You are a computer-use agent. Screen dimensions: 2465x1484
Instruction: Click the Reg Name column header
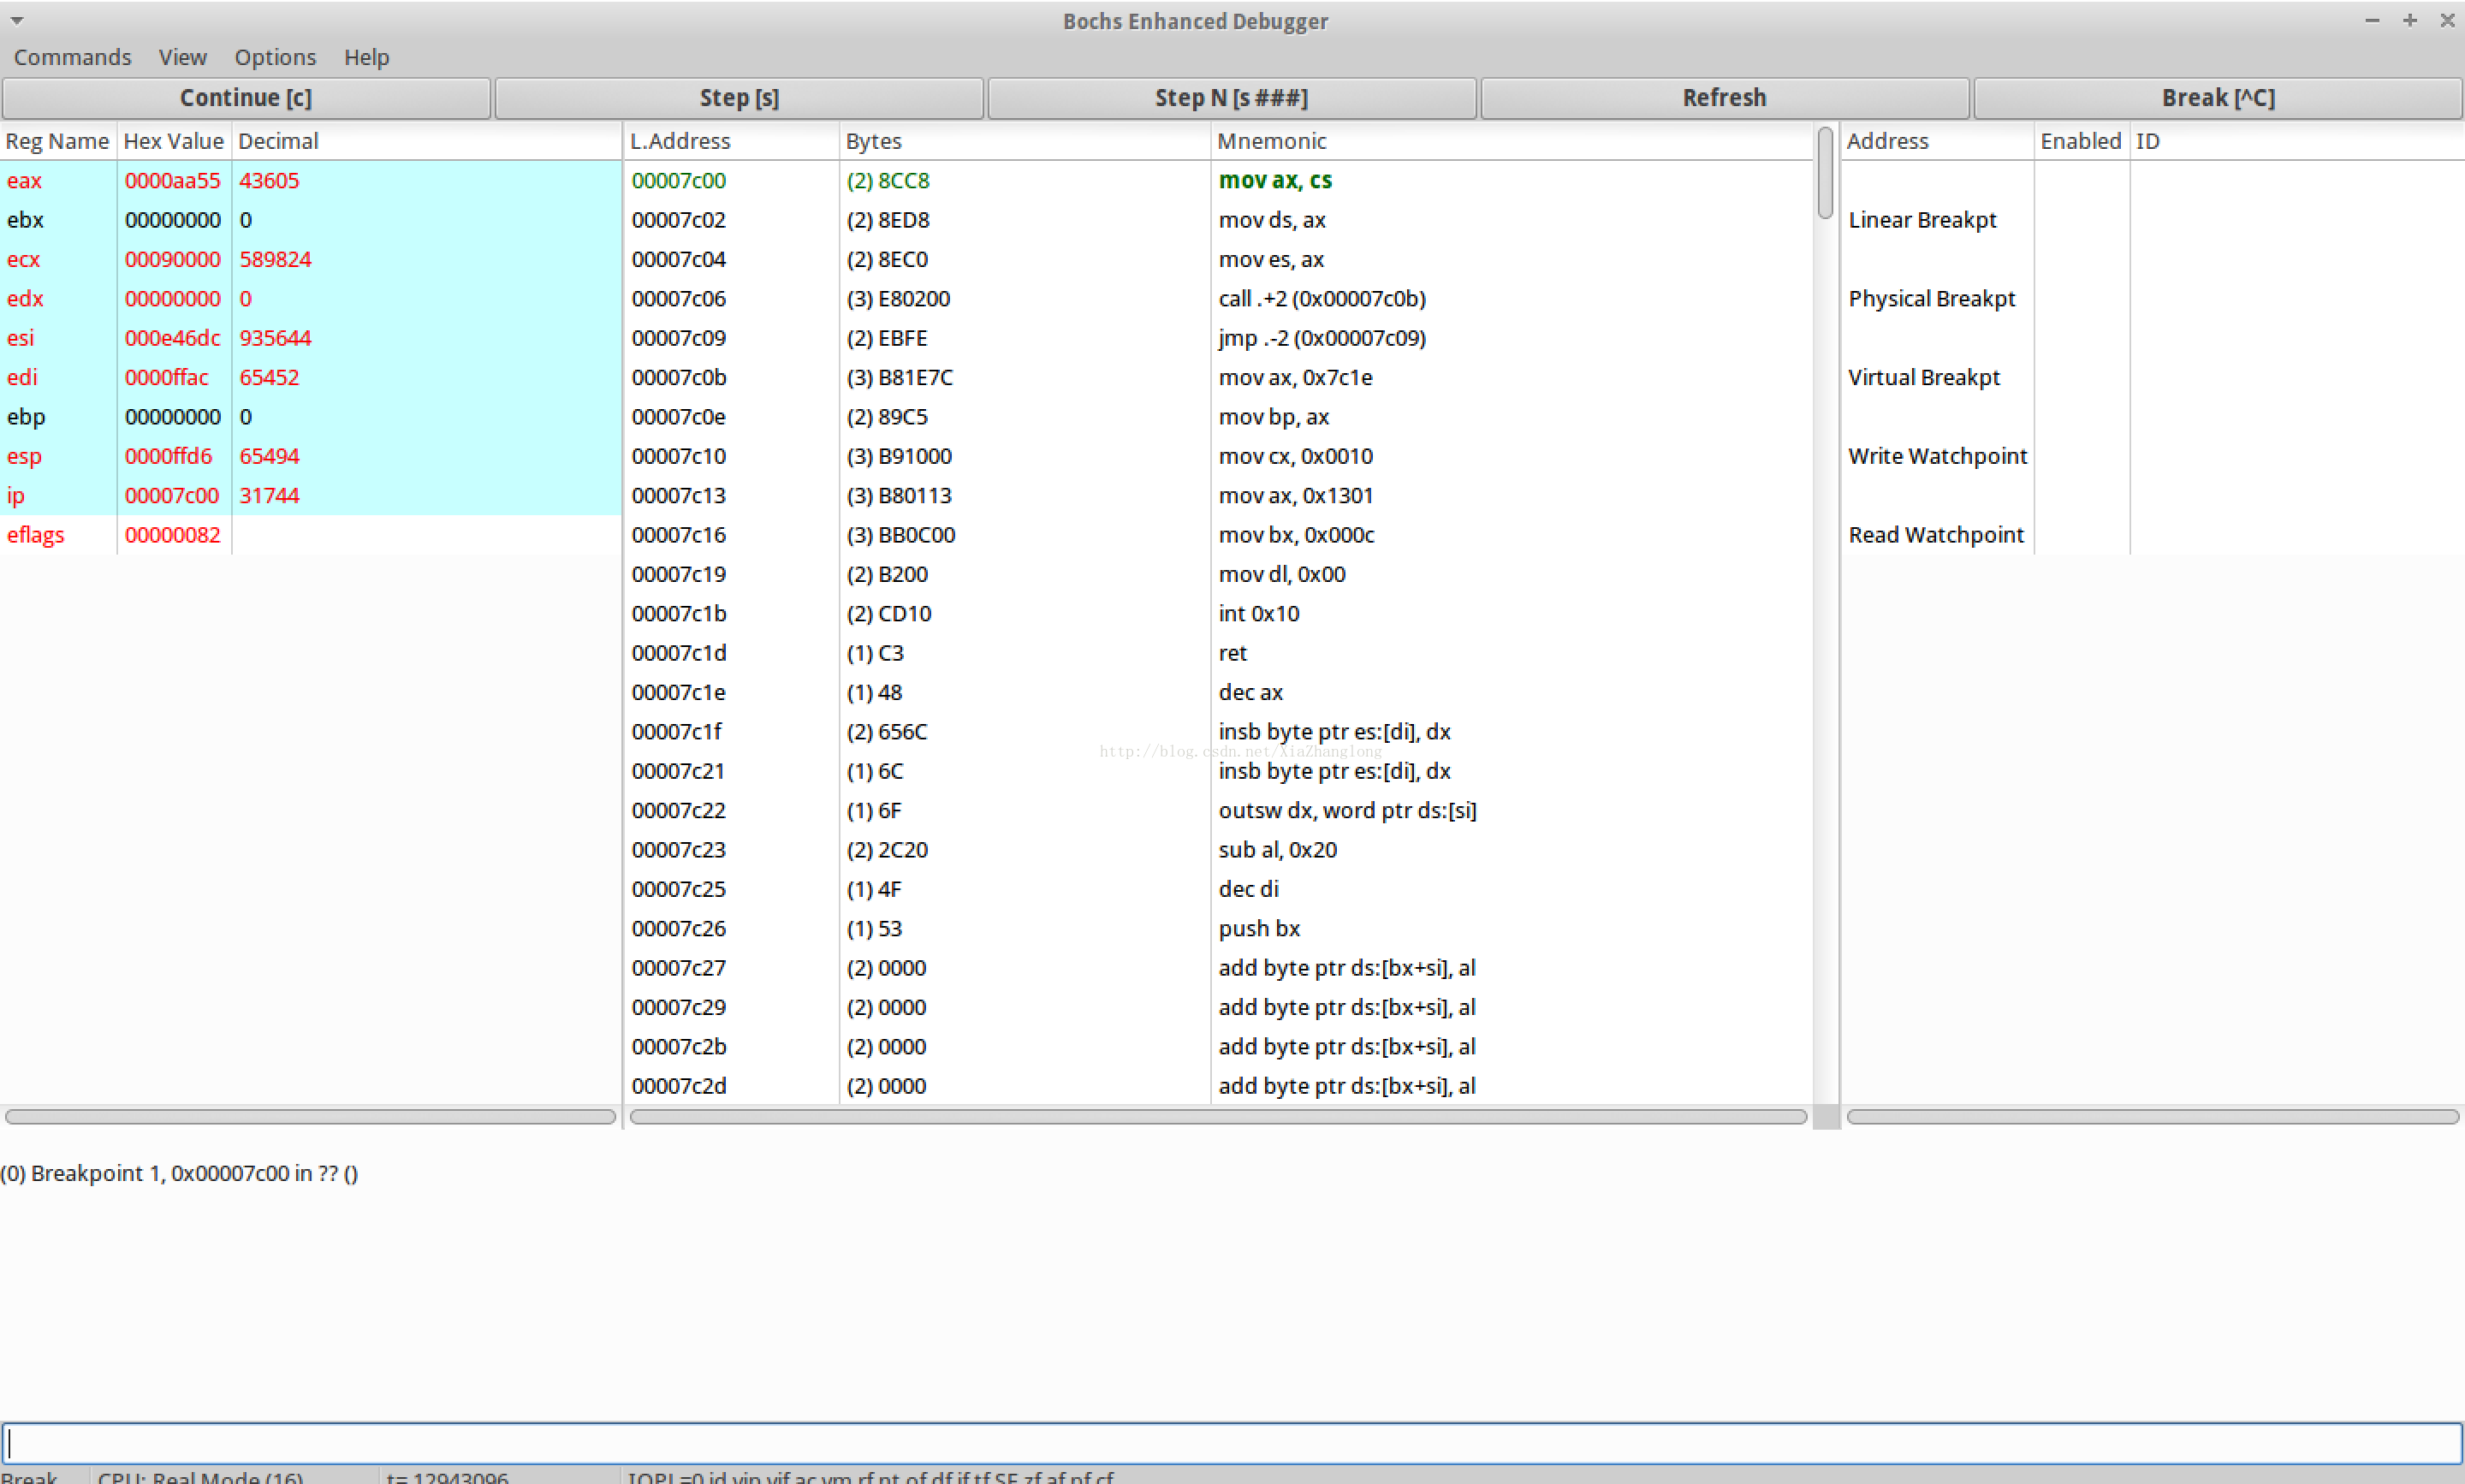click(x=58, y=141)
